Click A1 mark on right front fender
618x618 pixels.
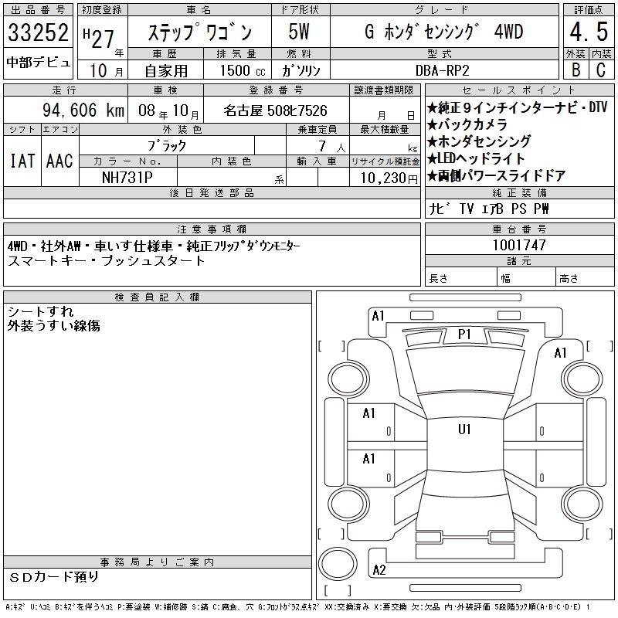click(560, 353)
